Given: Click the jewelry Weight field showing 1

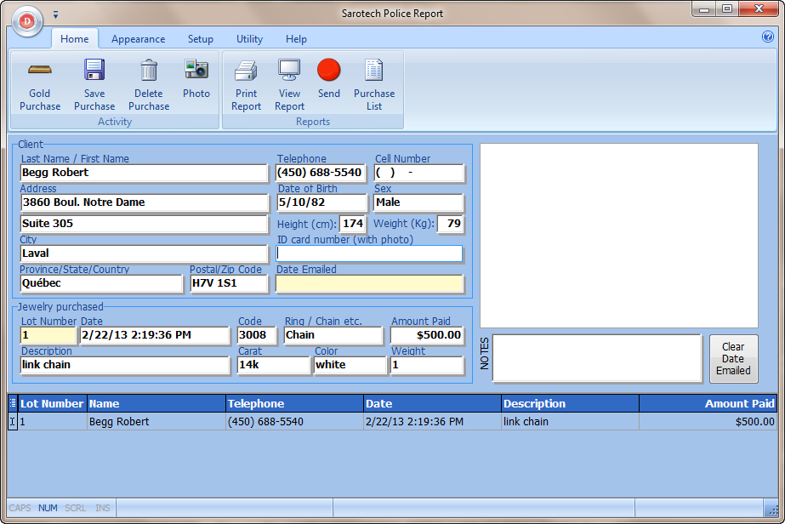Looking at the screenshot, I should (x=427, y=365).
